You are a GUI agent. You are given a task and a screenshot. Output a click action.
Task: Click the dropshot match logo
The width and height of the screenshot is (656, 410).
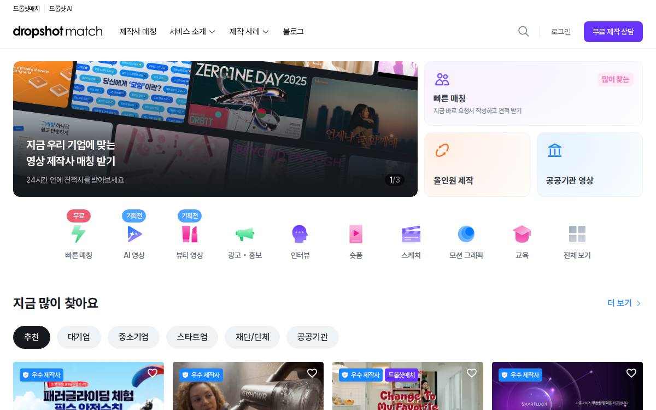click(58, 32)
